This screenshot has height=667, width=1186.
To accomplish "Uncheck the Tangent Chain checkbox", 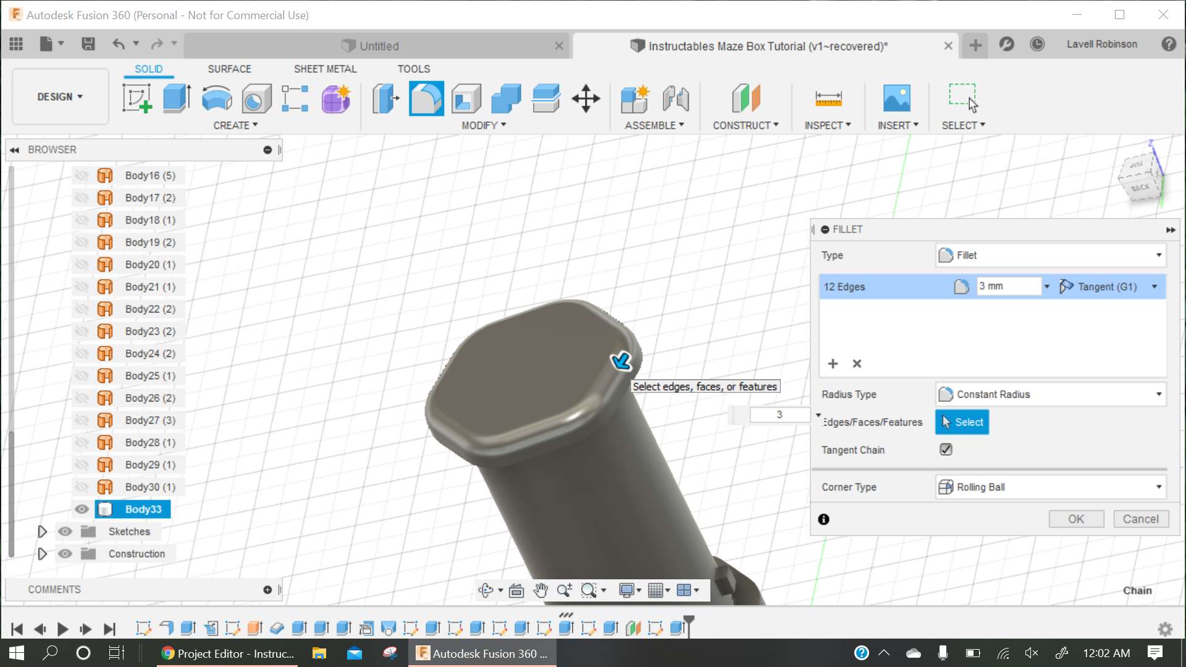I will (946, 450).
